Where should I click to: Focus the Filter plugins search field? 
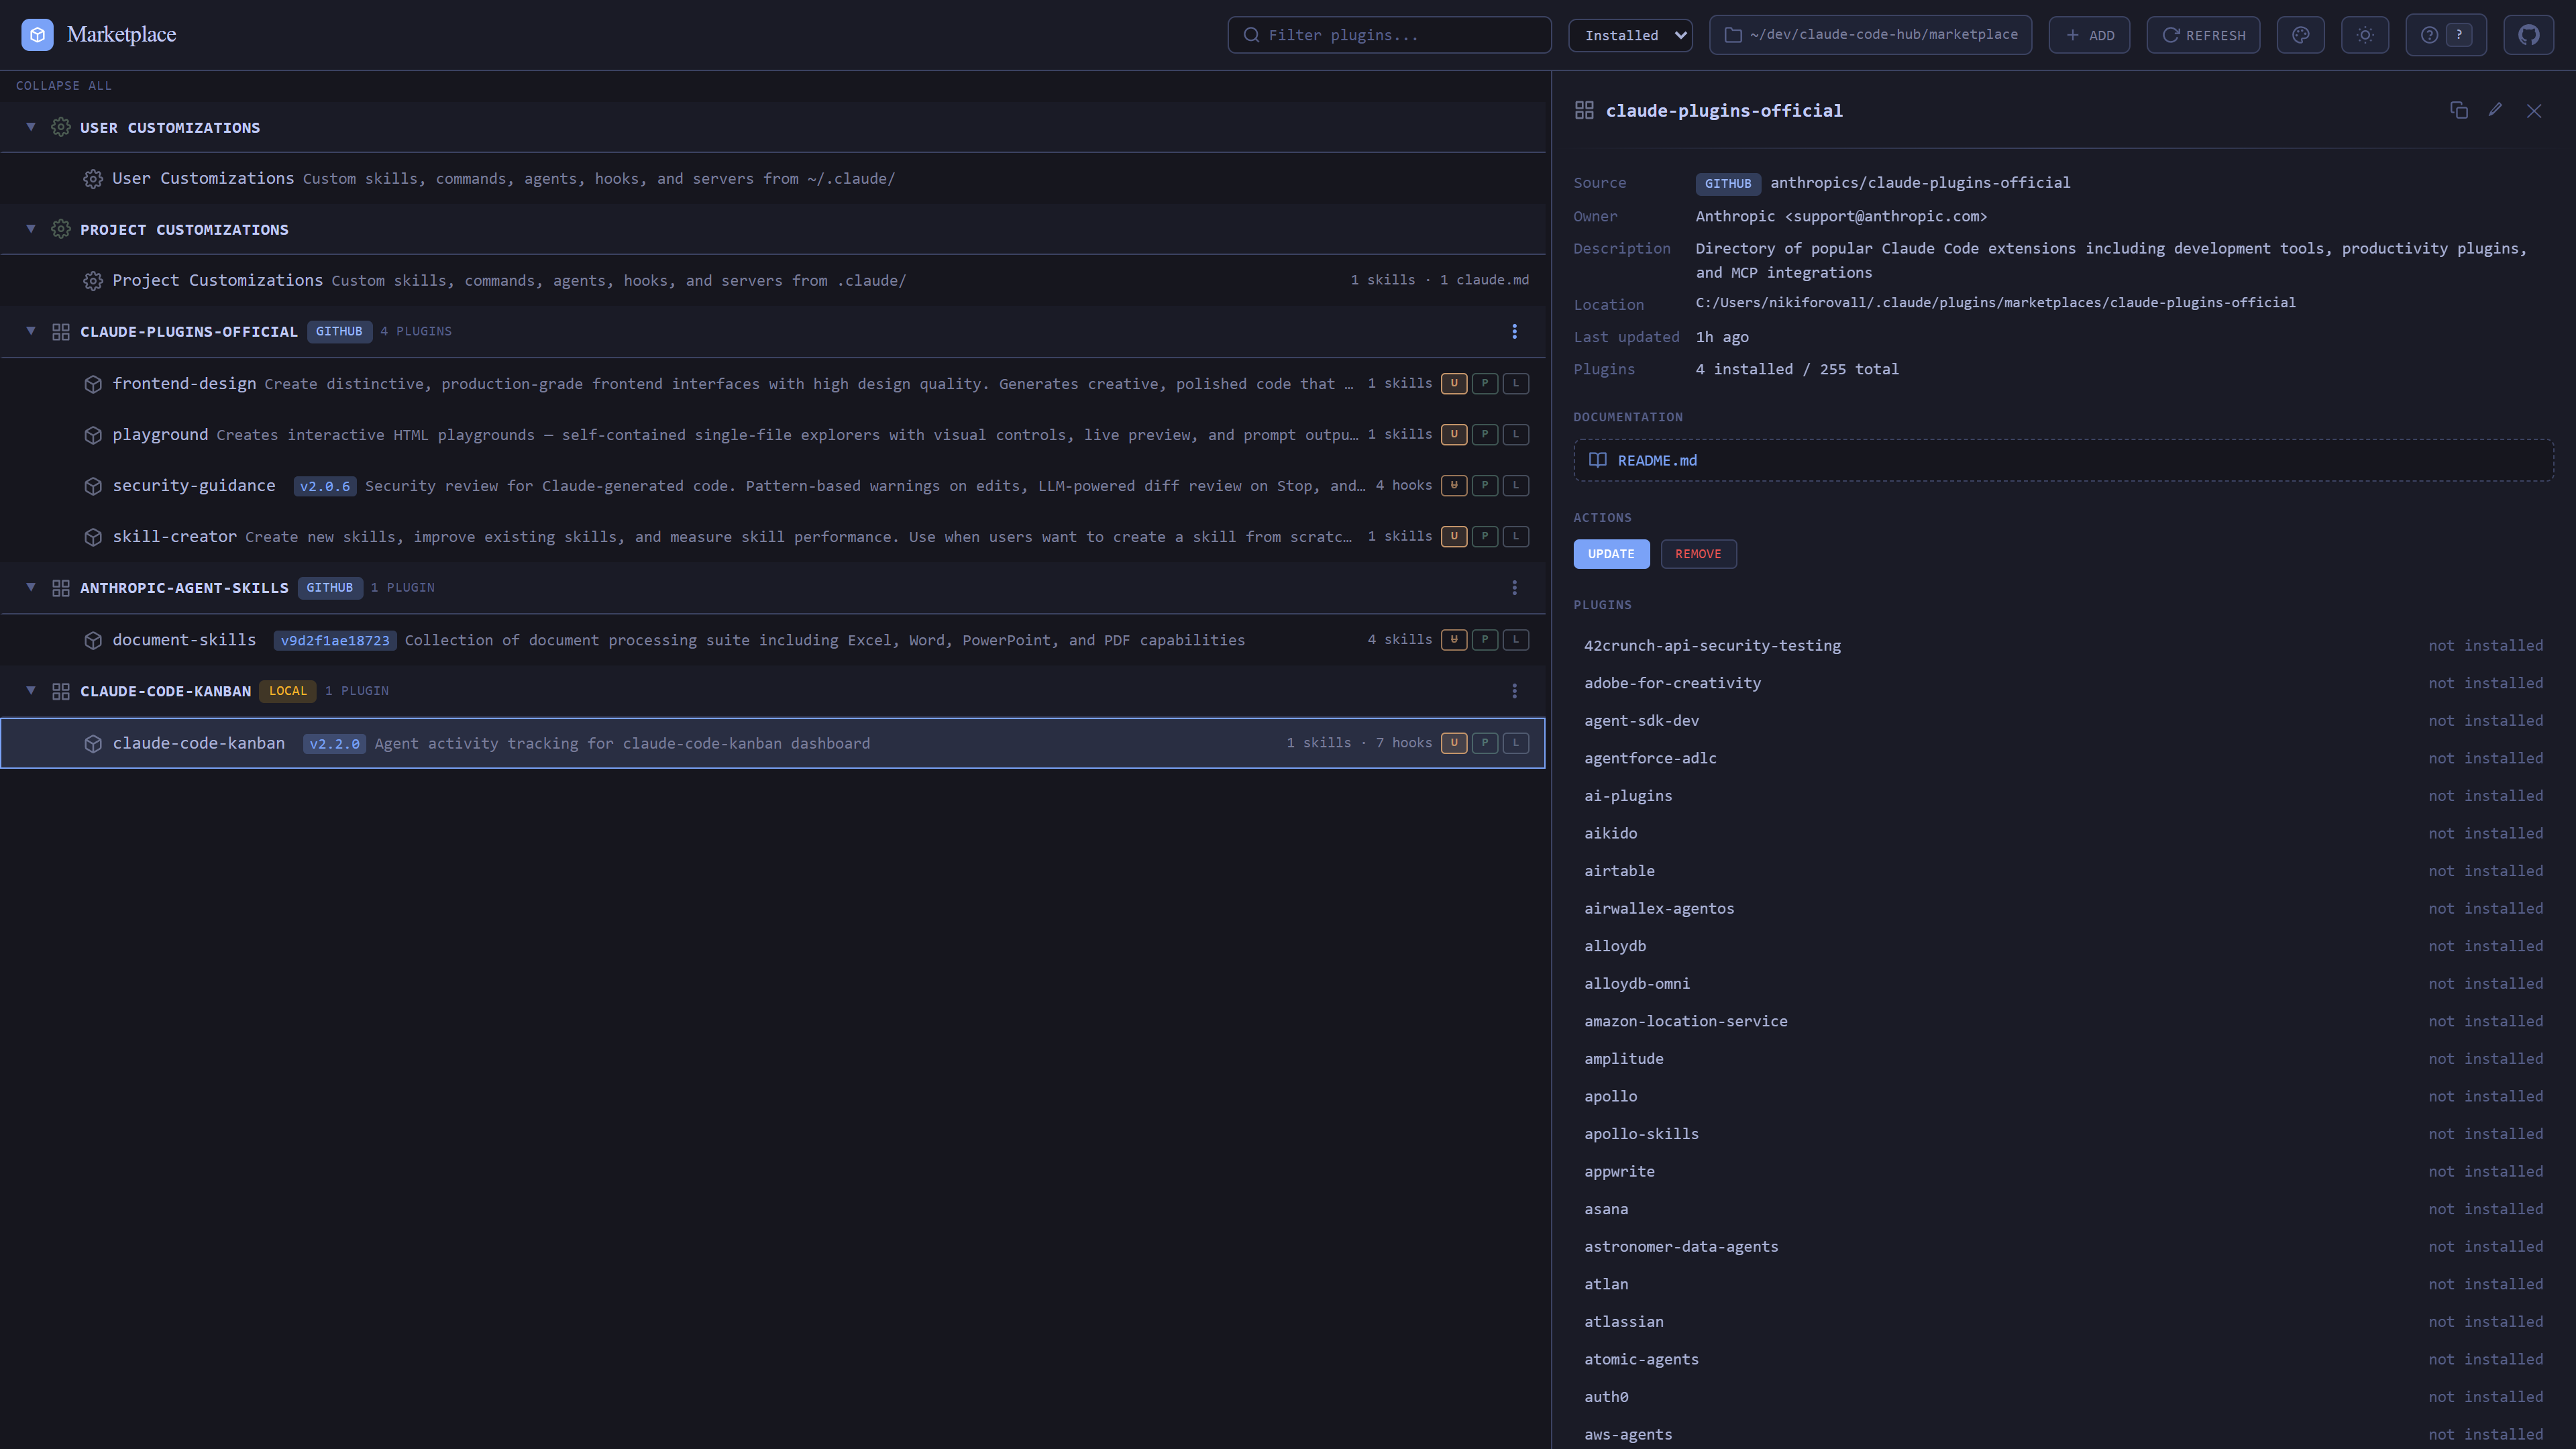coord(1389,35)
